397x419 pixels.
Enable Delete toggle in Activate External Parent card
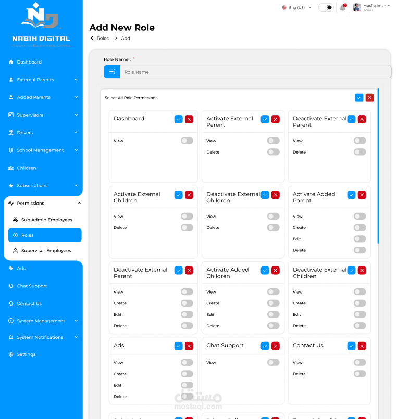tap(273, 152)
